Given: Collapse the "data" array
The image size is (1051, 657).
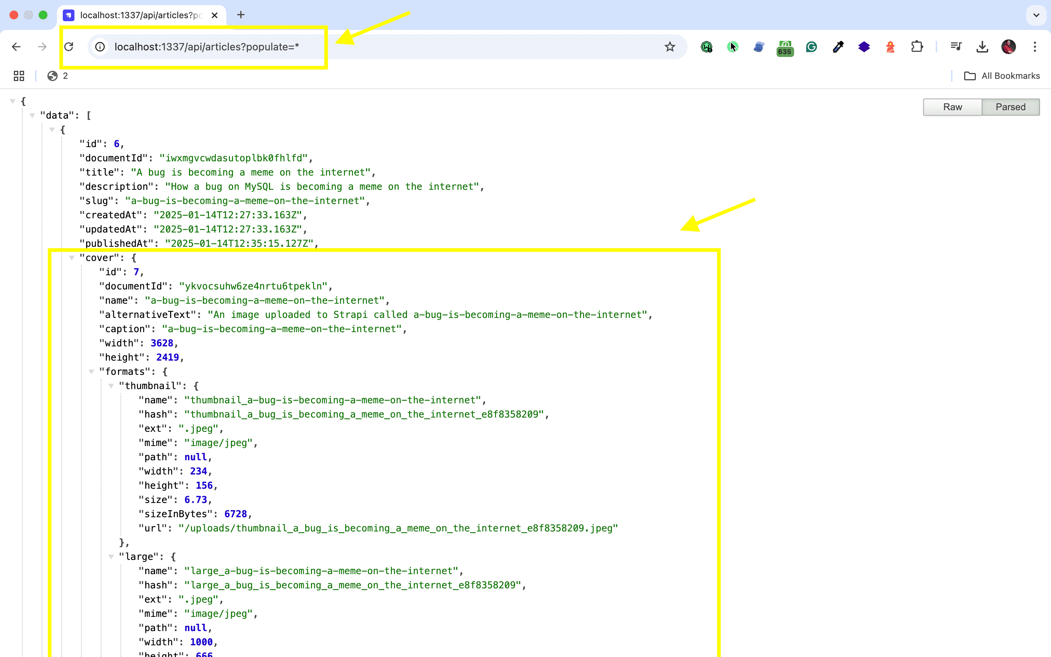Looking at the screenshot, I should point(32,116).
